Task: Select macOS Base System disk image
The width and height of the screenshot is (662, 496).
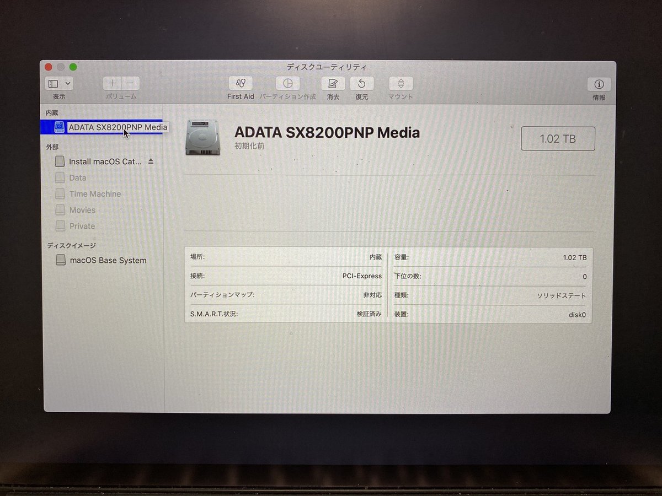Action: pos(108,260)
